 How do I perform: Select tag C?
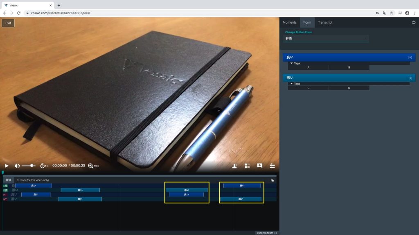[308, 88]
